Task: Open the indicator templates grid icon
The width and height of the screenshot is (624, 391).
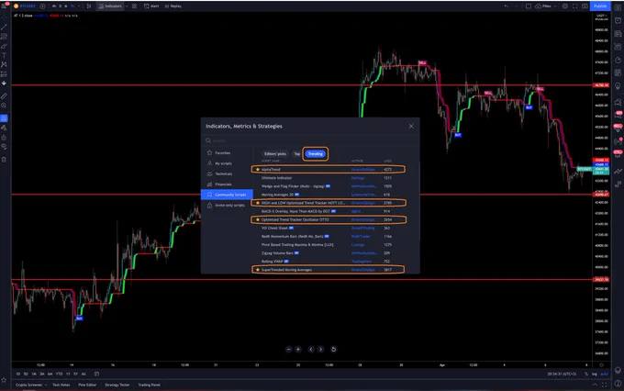Action: point(135,6)
